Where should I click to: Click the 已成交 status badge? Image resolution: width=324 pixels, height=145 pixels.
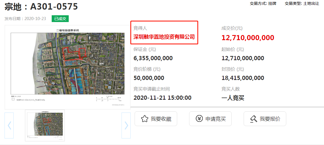pos(60,19)
